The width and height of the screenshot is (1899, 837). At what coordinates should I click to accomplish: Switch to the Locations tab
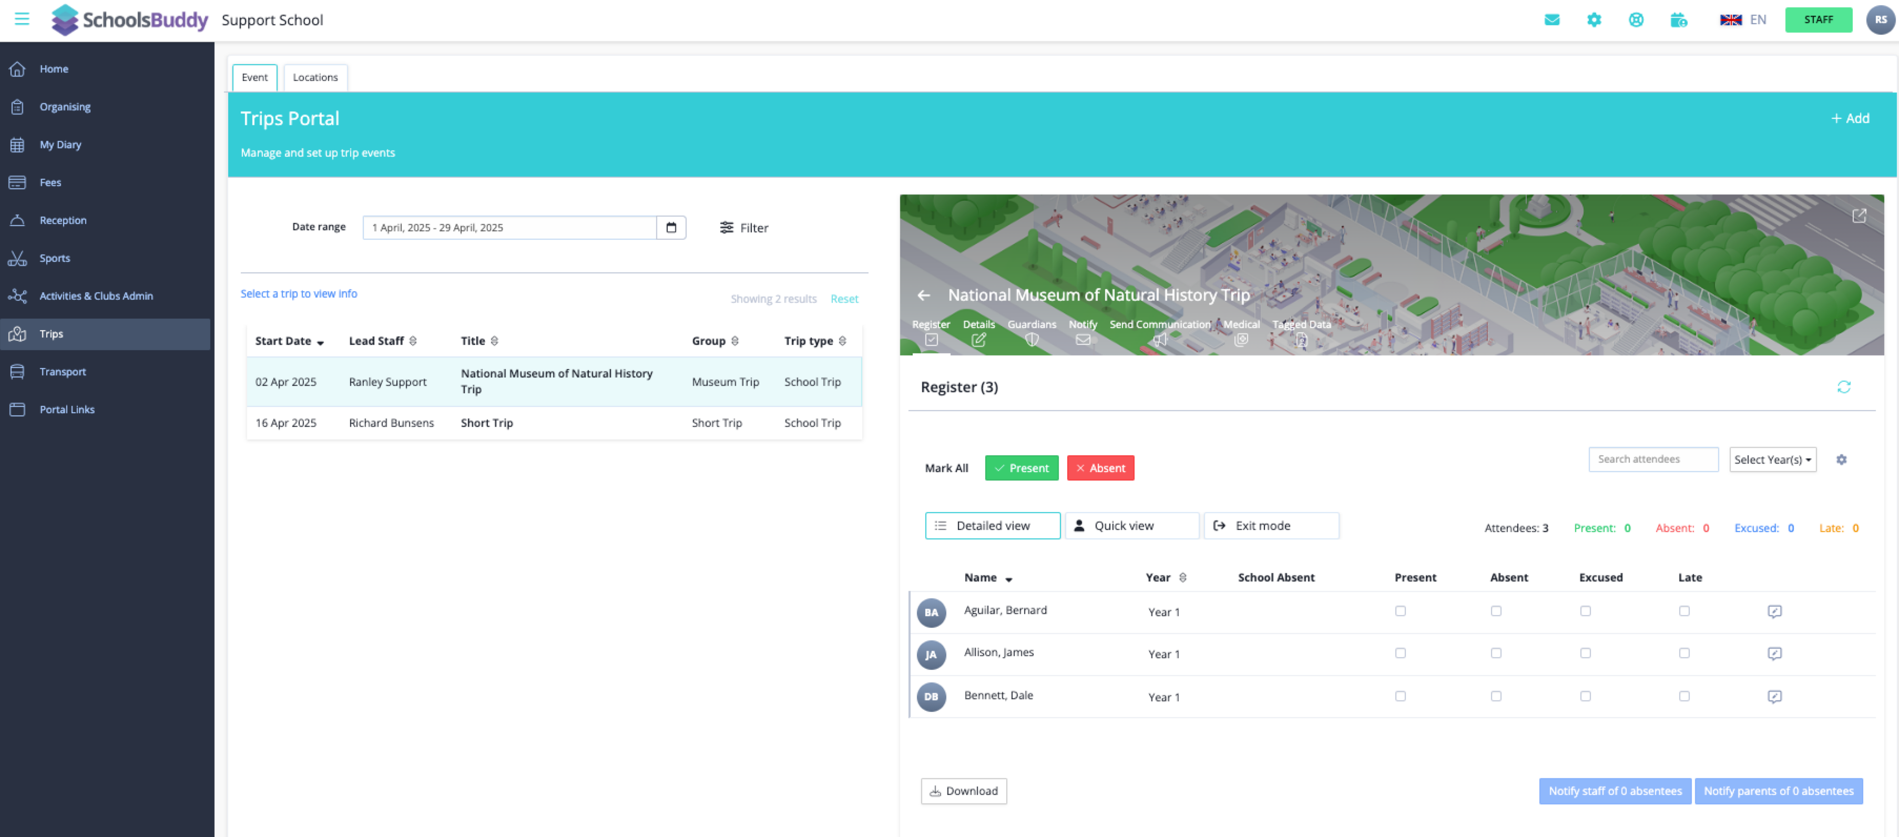315,77
